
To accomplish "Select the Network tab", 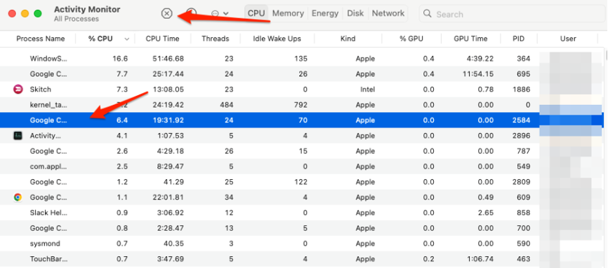I will (388, 13).
